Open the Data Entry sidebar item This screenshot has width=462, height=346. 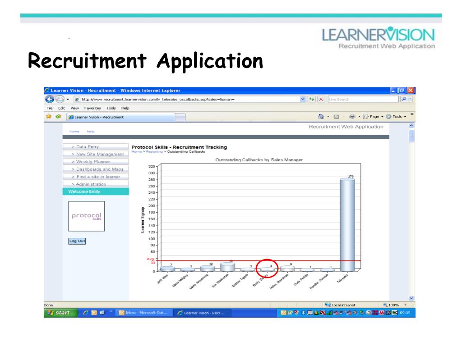pos(96,146)
